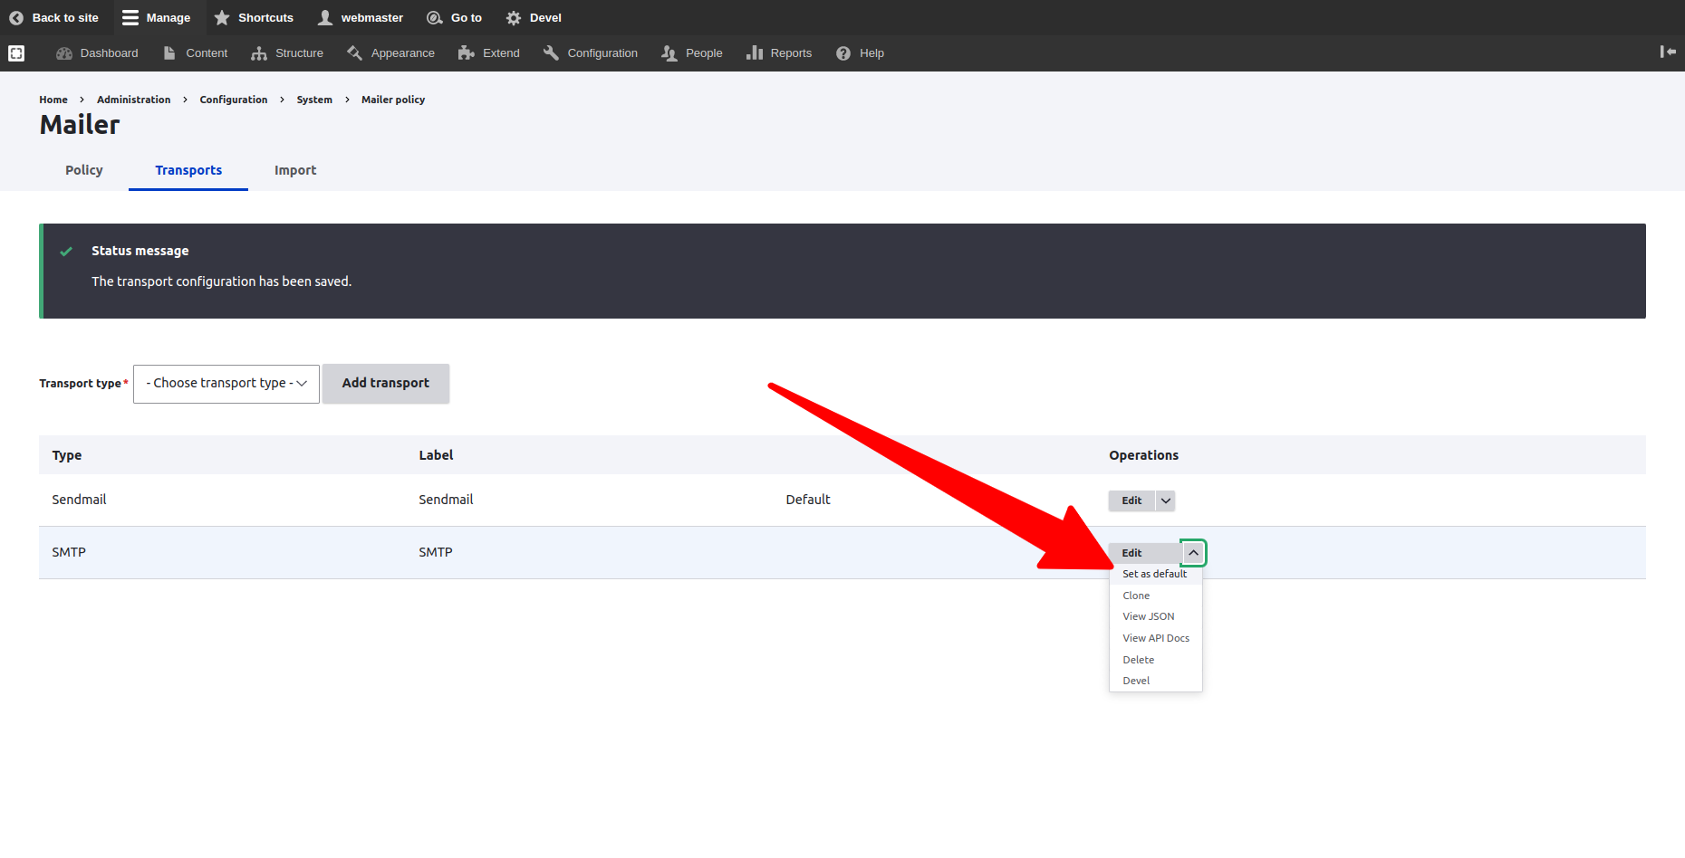The height and width of the screenshot is (858, 1685).
Task: Open Extend modules puzzle icon
Action: (x=467, y=53)
